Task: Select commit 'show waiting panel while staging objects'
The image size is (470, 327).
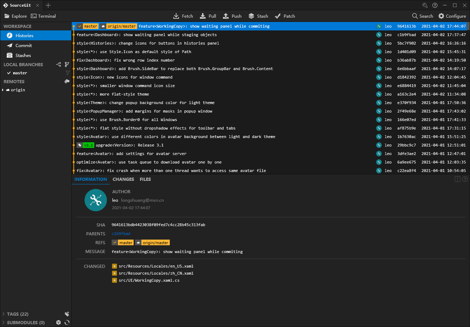Action: (270, 35)
